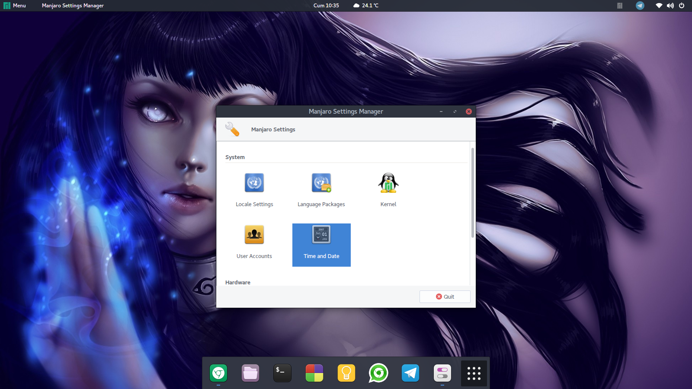692x389 pixels.
Task: Launch the green Chromium browser from dock
Action: (x=218, y=373)
